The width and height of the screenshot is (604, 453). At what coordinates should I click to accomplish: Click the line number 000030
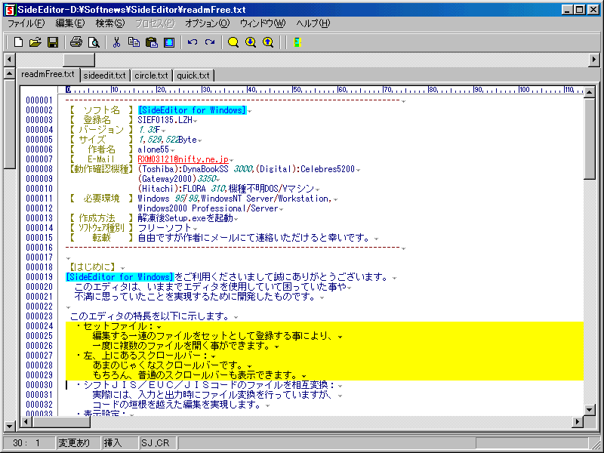pyautogui.click(x=39, y=385)
